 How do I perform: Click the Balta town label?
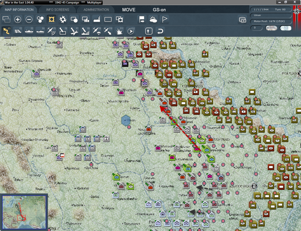pyautogui.click(x=95, y=196)
